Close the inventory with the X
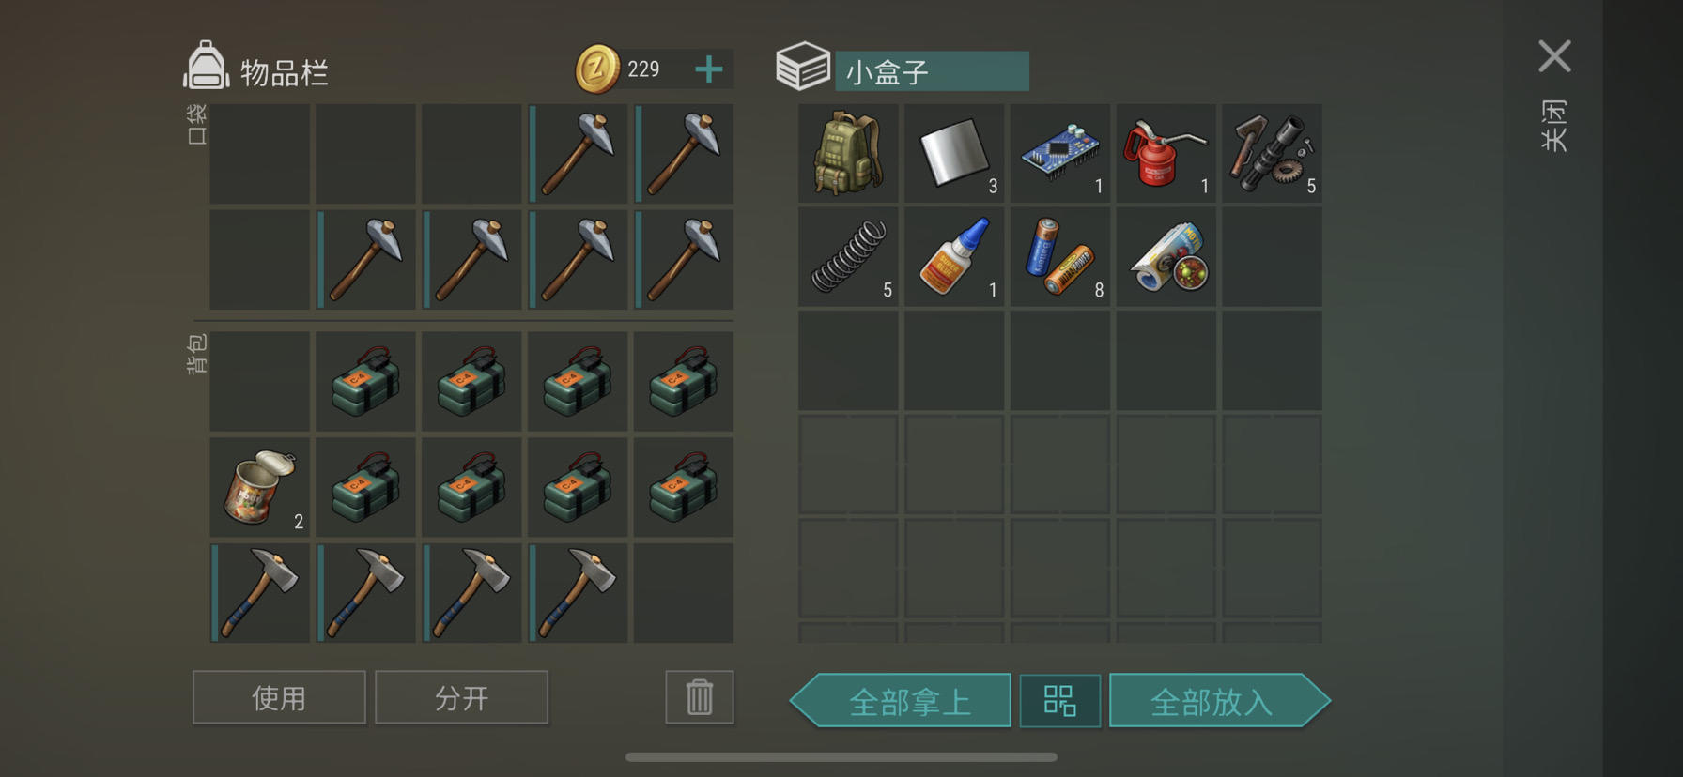The height and width of the screenshot is (777, 1683). tap(1554, 56)
